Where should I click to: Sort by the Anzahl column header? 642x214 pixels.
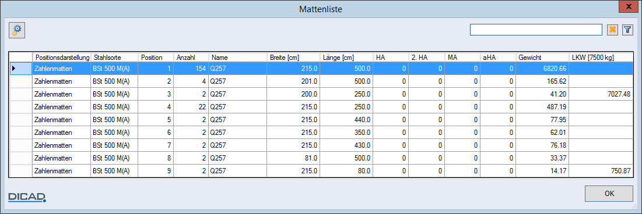191,58
